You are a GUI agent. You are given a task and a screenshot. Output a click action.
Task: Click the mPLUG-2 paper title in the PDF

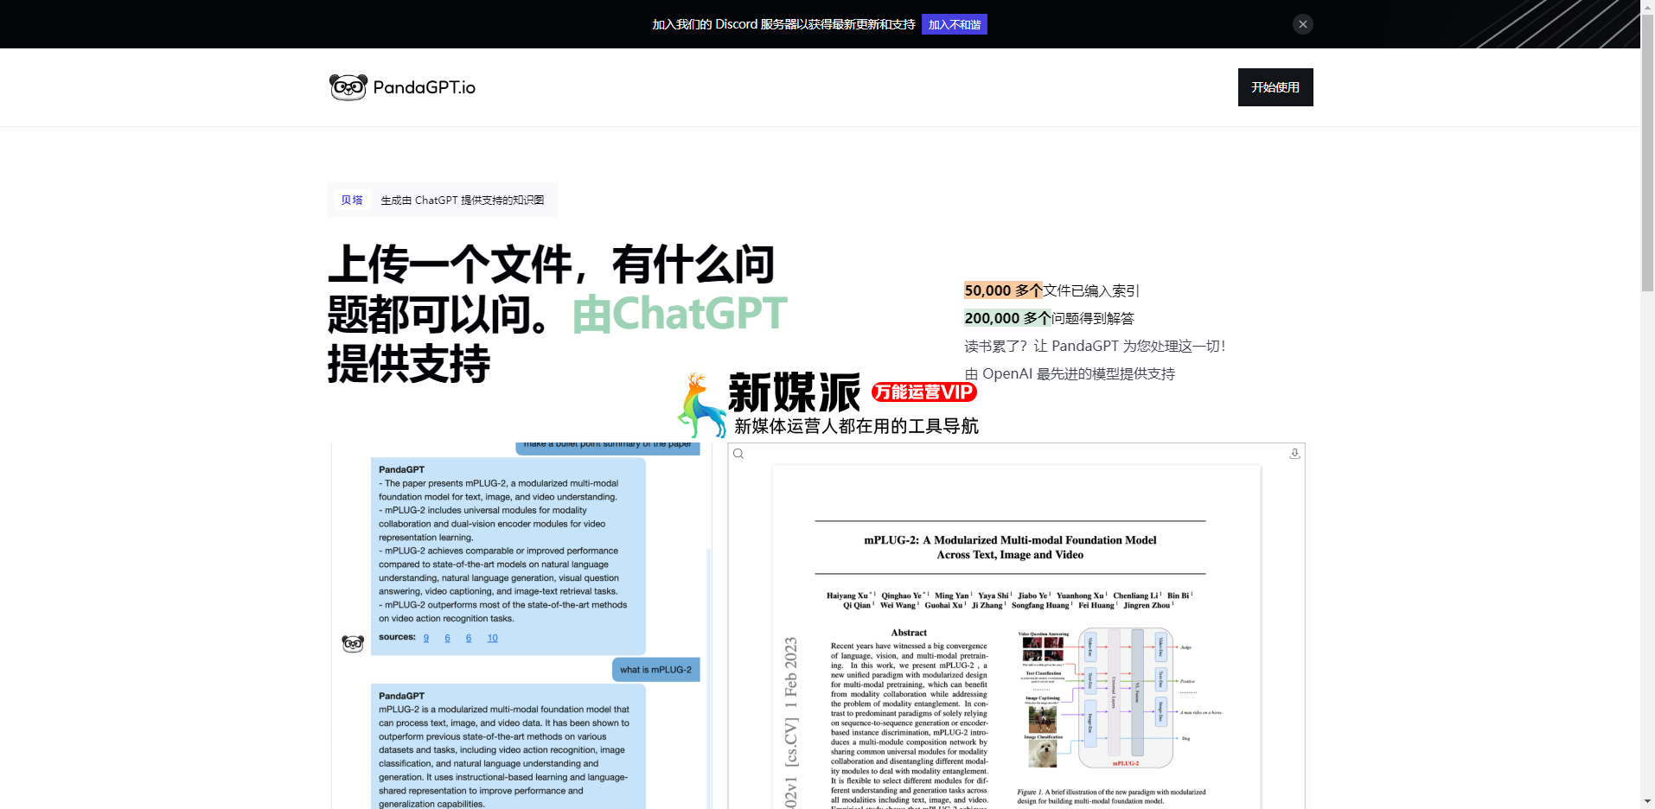click(x=1010, y=547)
